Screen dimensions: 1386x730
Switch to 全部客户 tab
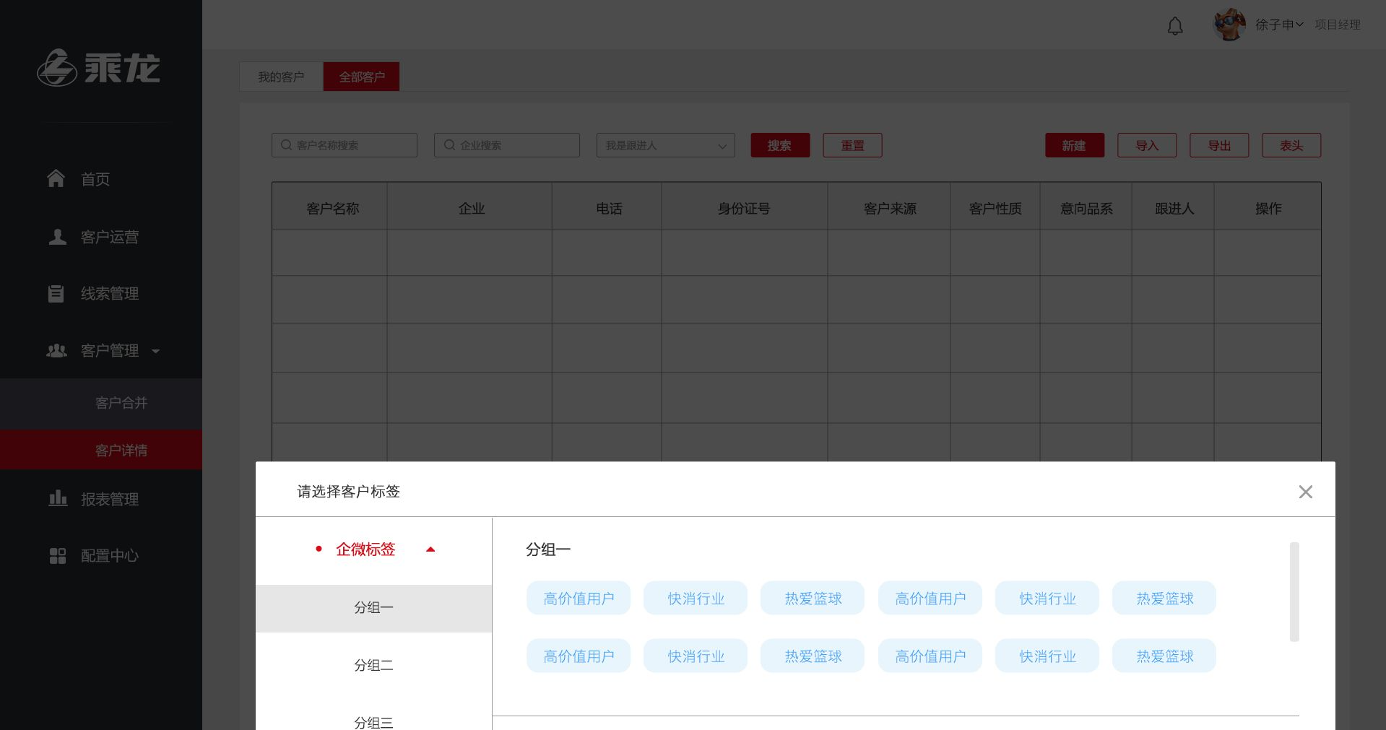coord(361,77)
